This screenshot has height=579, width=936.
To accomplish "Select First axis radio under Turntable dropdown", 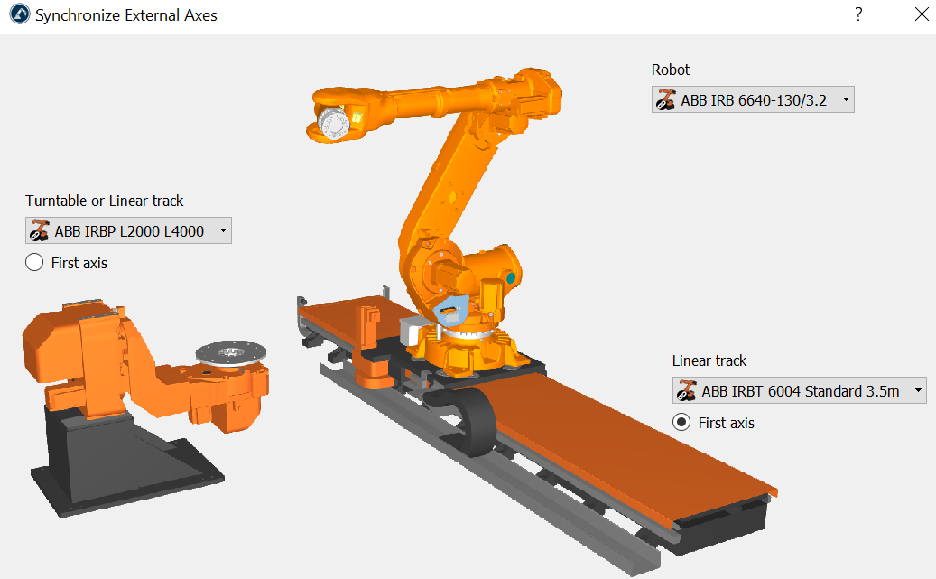I will click(x=34, y=263).
